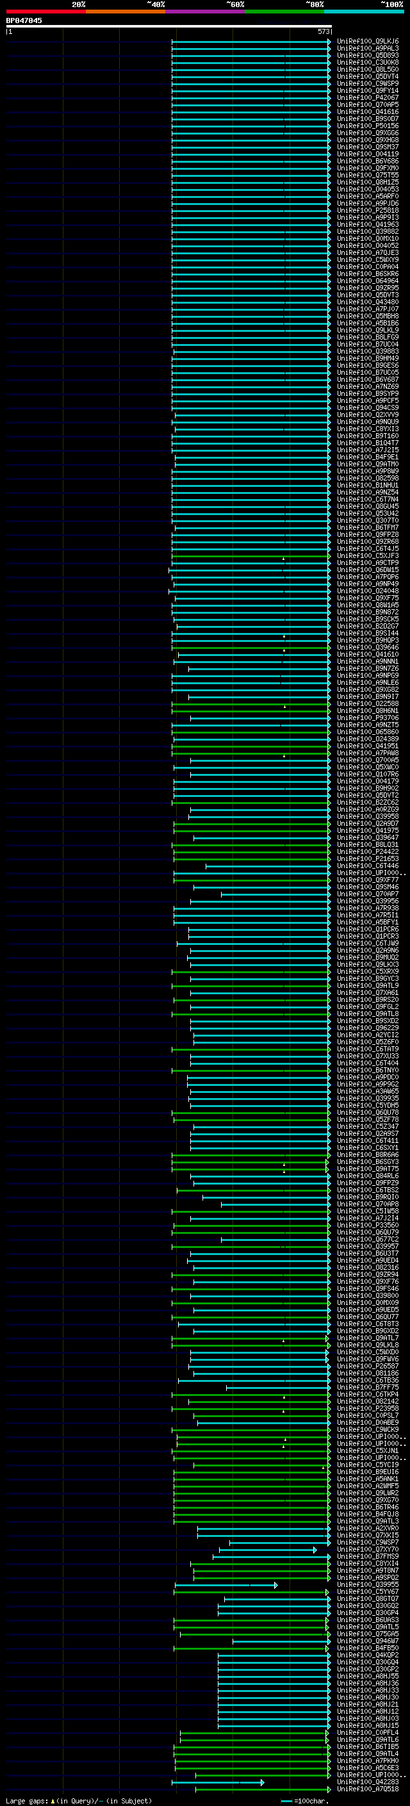
Task: Choose hit UniRef100_A8HJ33
Action: [x=368, y=1690]
